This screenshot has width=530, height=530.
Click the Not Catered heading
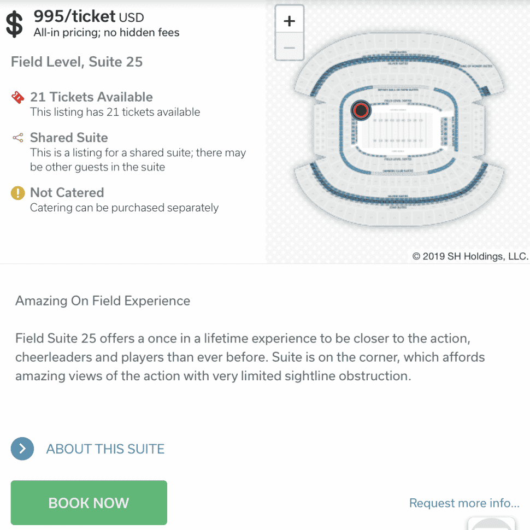(67, 193)
